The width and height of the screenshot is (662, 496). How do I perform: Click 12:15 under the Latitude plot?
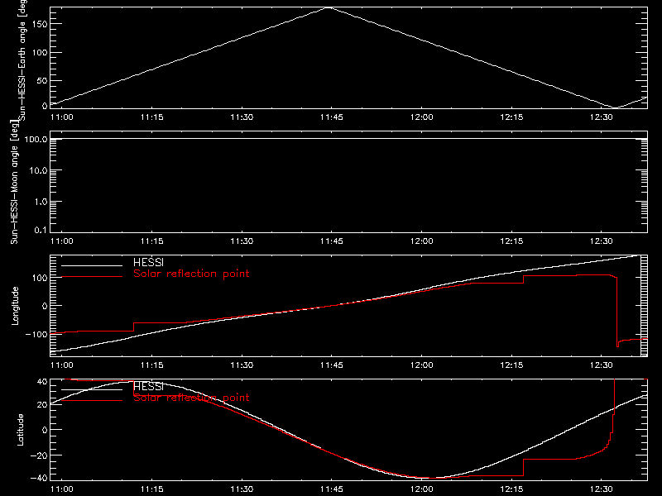click(x=511, y=489)
